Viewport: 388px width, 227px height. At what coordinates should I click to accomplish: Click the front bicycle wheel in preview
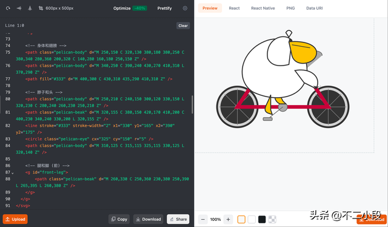point(329,107)
